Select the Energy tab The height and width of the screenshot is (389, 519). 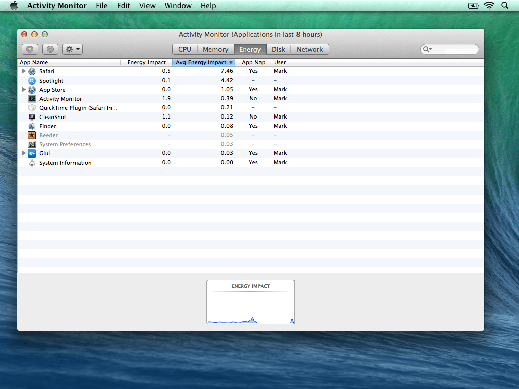(250, 49)
